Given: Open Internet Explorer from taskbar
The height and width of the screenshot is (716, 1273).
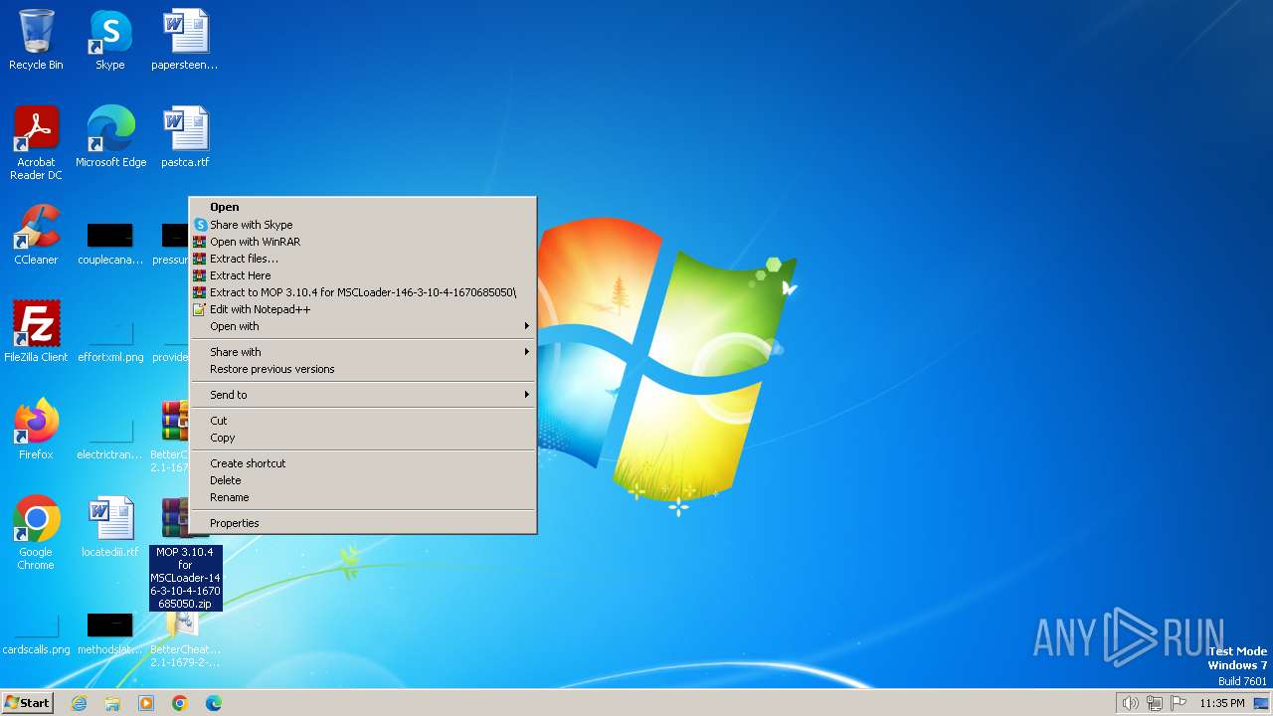Looking at the screenshot, I should [x=79, y=703].
